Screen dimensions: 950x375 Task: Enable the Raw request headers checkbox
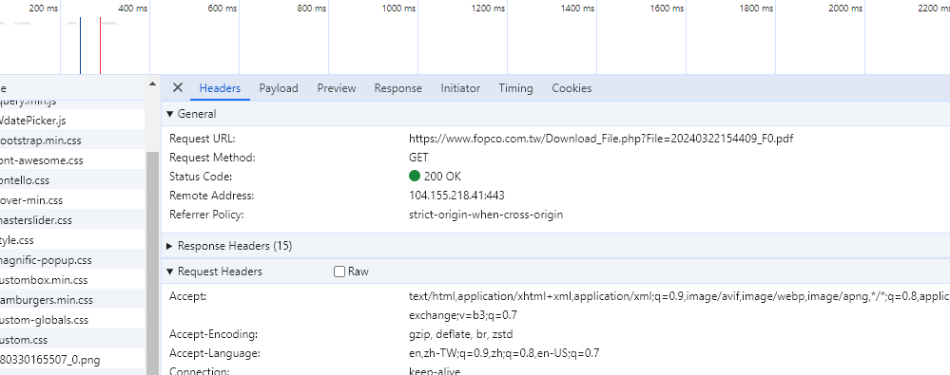point(339,272)
